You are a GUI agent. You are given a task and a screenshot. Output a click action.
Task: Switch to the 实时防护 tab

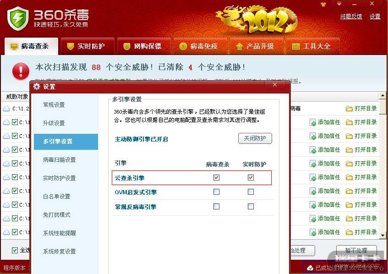pyautogui.click(x=87, y=46)
